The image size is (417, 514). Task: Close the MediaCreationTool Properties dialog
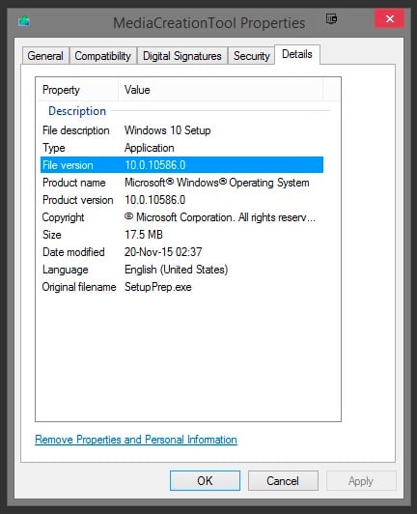389,18
